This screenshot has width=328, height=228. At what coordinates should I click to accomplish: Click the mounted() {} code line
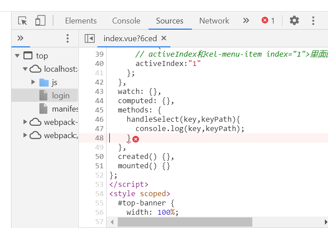point(144,166)
